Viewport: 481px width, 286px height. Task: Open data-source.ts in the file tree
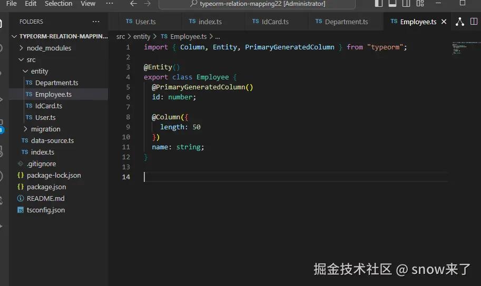[x=58, y=140]
